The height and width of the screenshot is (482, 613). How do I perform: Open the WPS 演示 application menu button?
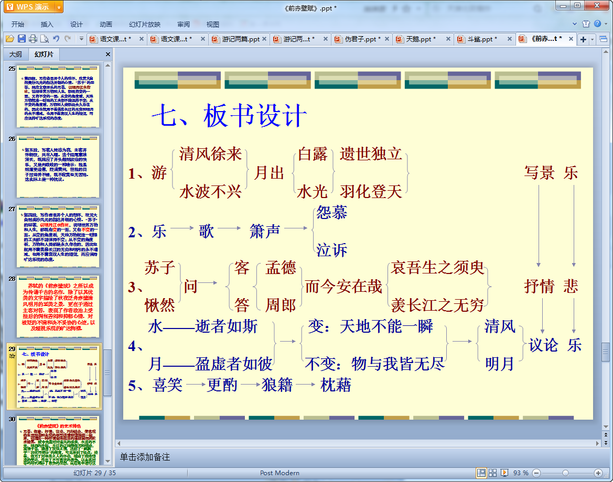28,7
